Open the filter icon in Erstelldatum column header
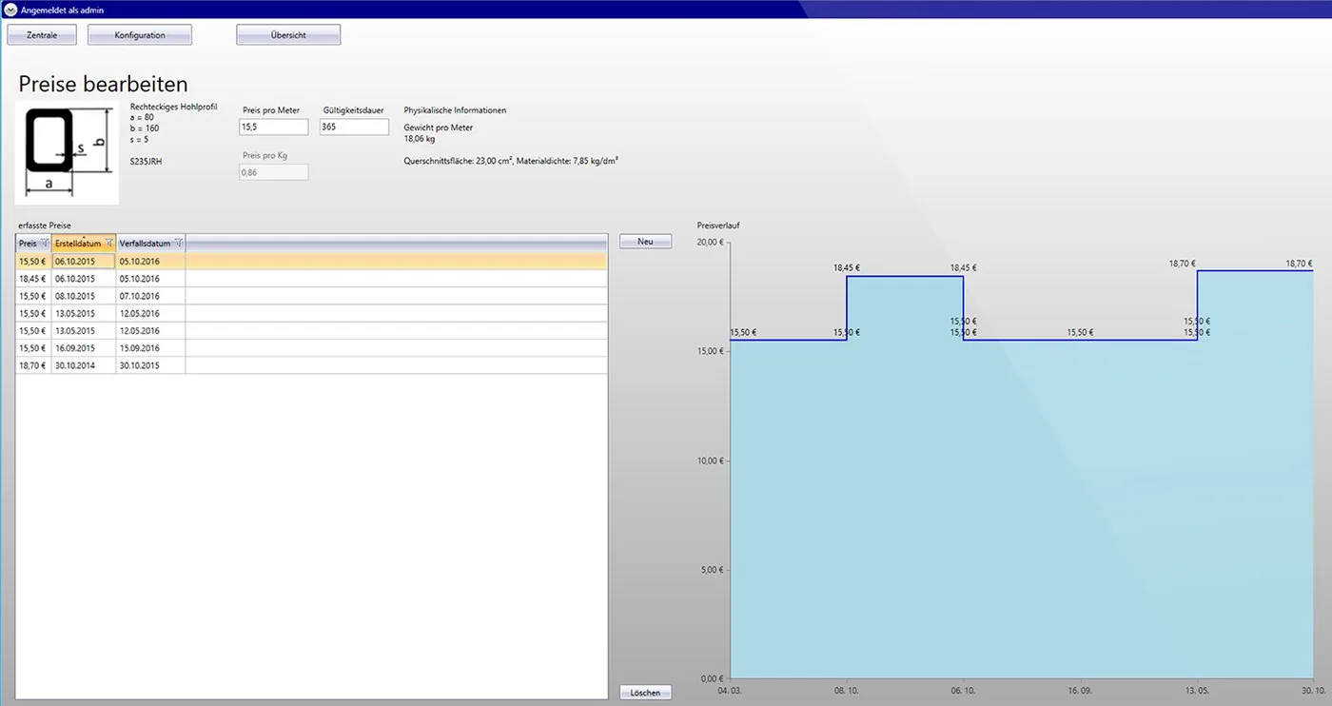The height and width of the screenshot is (706, 1332). tap(109, 243)
